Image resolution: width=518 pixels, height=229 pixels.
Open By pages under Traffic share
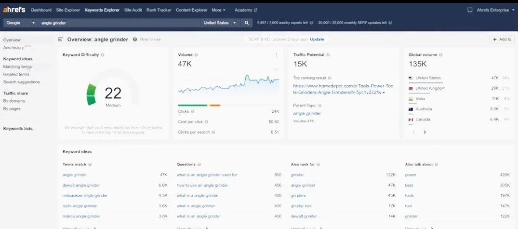click(12, 109)
